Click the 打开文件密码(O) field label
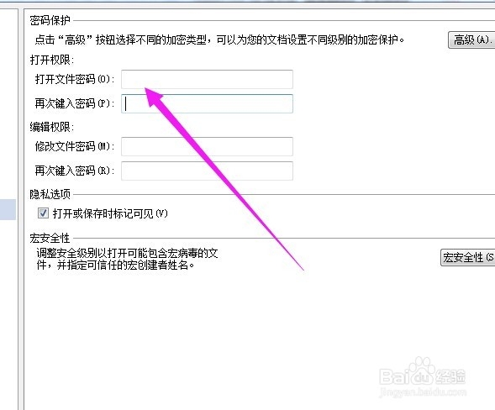495x410 pixels. pyautogui.click(x=75, y=79)
